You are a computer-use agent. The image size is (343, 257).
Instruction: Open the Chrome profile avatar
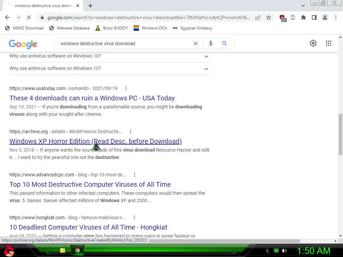[x=325, y=17]
